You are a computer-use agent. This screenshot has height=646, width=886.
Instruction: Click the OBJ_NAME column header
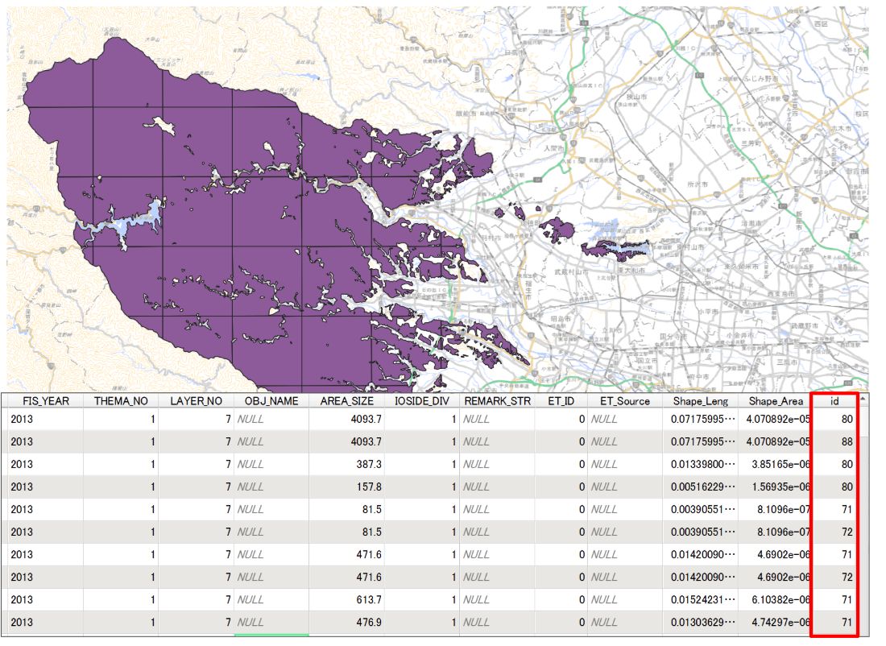(271, 400)
